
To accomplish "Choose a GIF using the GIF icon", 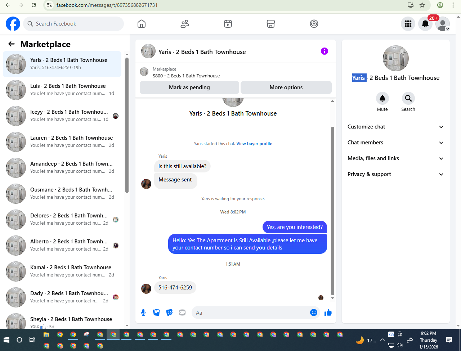I will [x=182, y=312].
